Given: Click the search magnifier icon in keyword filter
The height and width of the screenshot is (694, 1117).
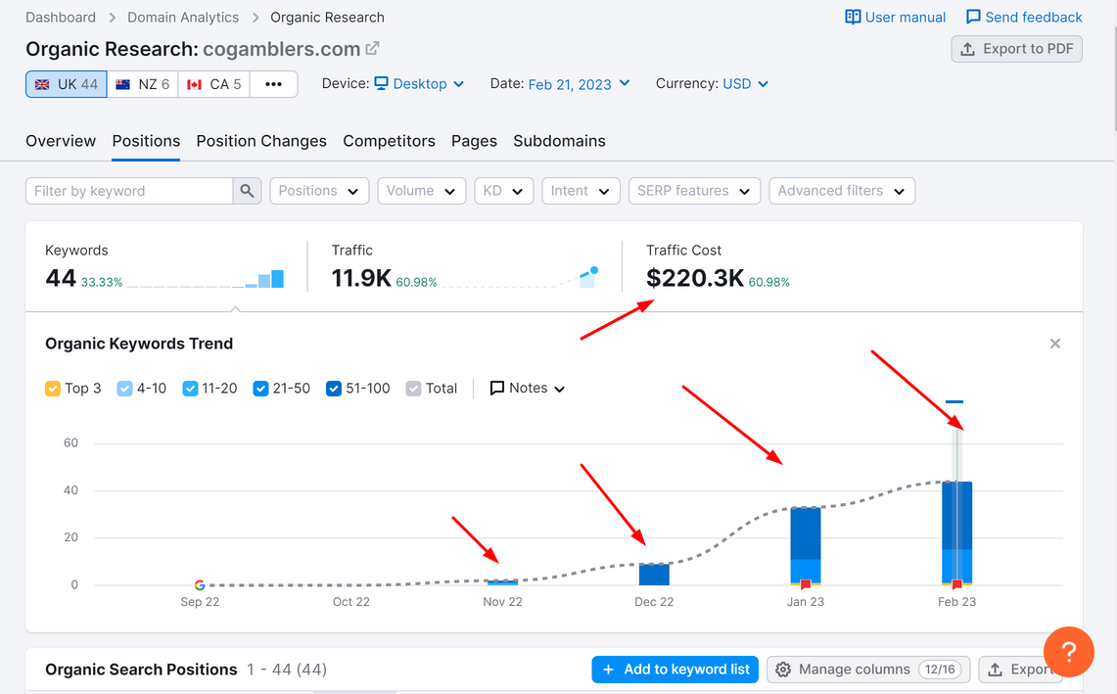Looking at the screenshot, I should [248, 191].
